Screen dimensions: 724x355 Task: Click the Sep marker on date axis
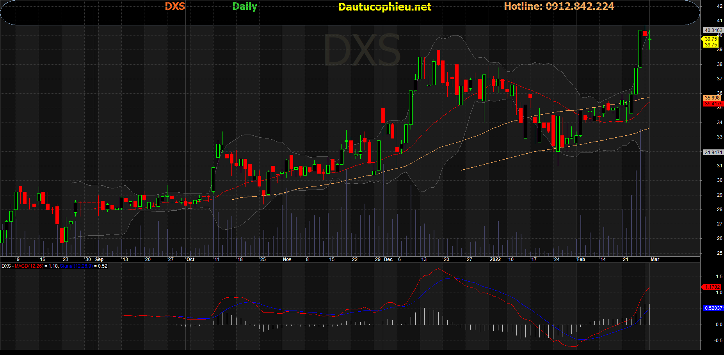(100, 259)
